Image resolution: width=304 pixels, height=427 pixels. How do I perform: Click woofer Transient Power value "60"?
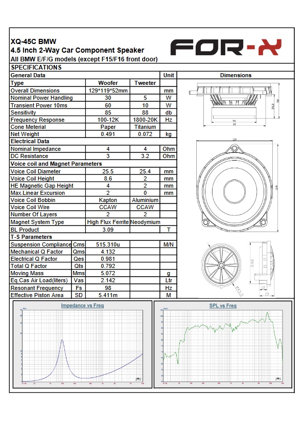pyautogui.click(x=108, y=105)
